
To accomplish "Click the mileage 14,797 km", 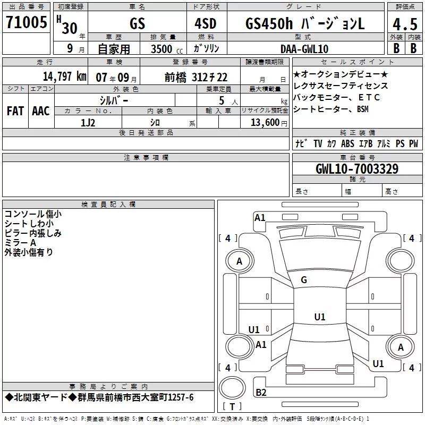I will [64, 76].
